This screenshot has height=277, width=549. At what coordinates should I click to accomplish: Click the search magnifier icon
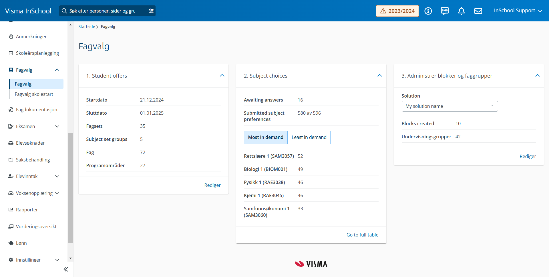(x=64, y=11)
